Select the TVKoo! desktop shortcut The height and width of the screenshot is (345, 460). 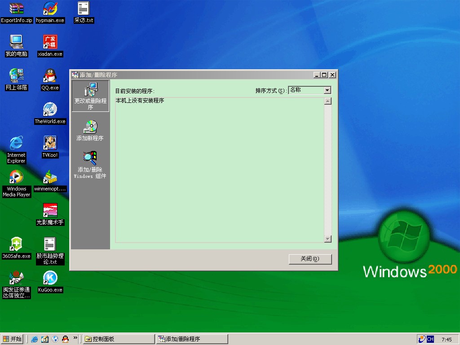point(50,147)
